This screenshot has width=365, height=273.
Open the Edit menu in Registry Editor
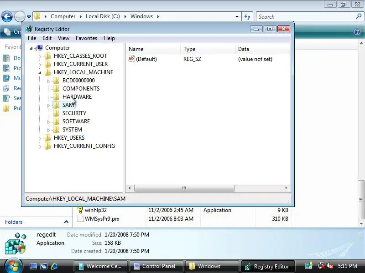click(47, 38)
